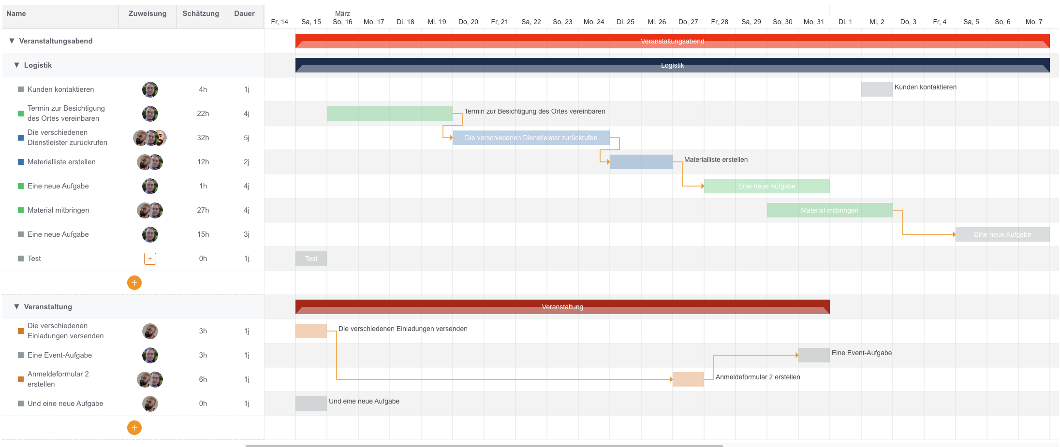Toggle gray status square of Kunden kontaktieren
The width and height of the screenshot is (1060, 447).
click(x=21, y=89)
